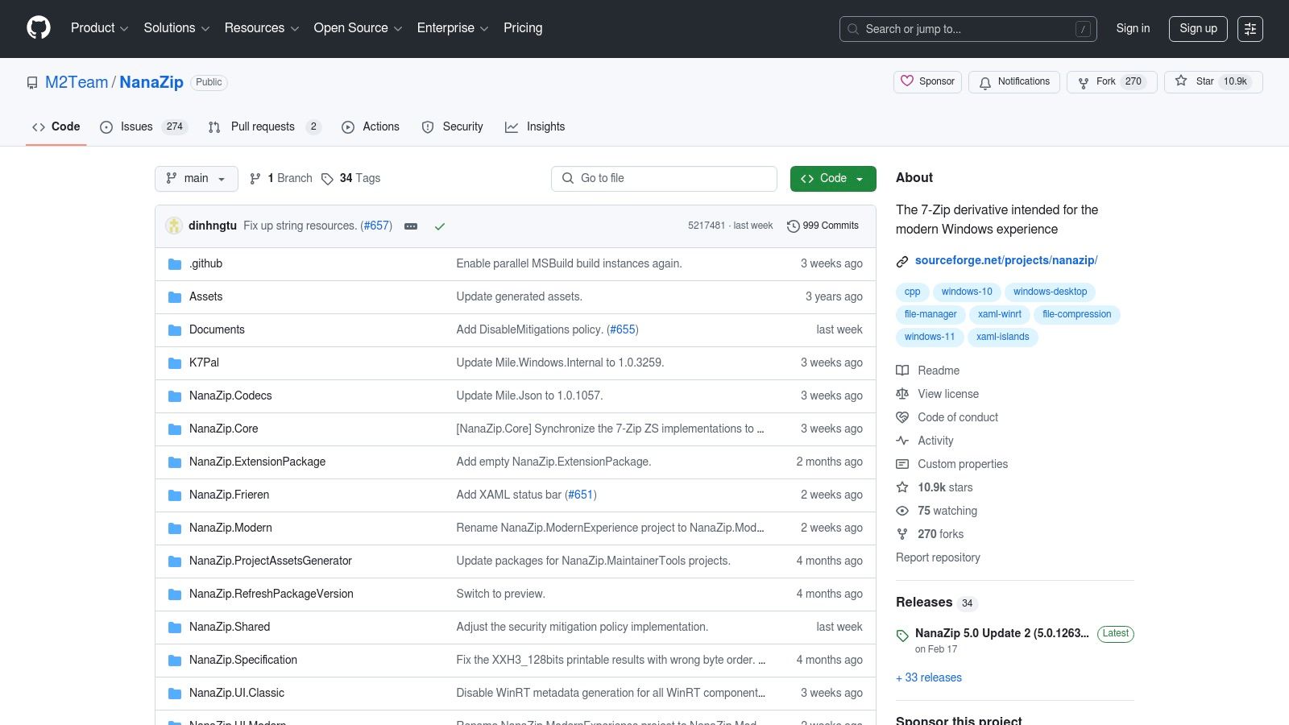The image size is (1289, 725).
Task: Expand the Open Source menu
Action: click(358, 28)
